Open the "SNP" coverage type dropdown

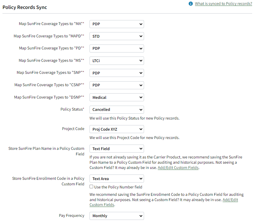(117, 73)
